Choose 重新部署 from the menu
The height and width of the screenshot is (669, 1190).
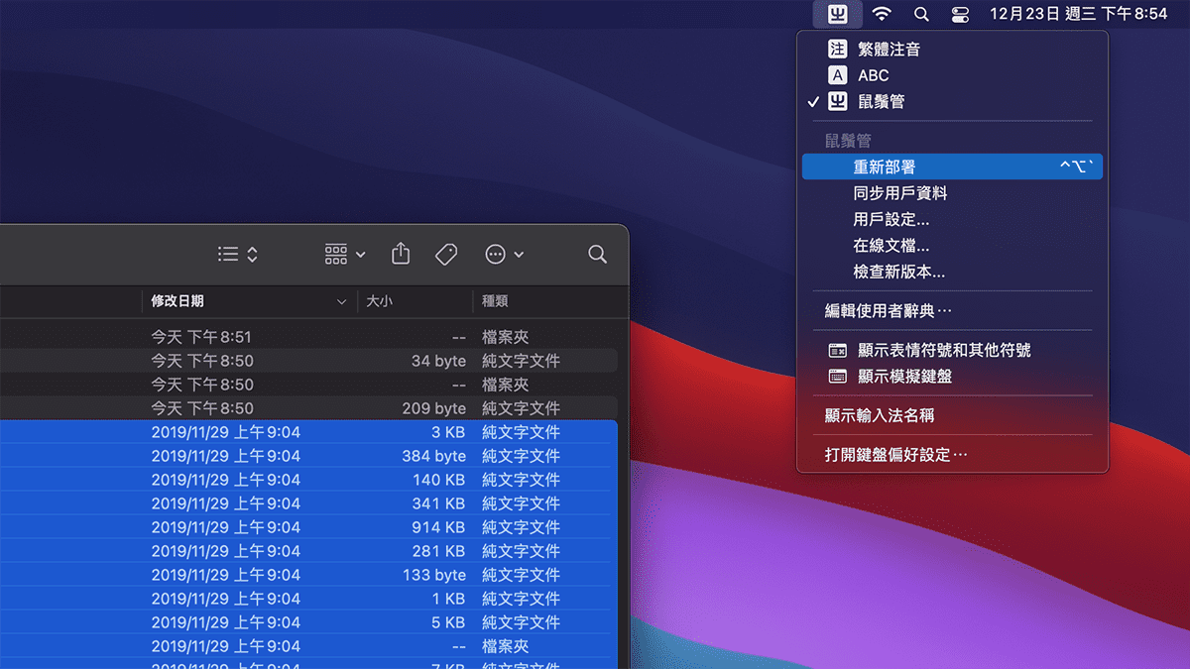click(884, 167)
